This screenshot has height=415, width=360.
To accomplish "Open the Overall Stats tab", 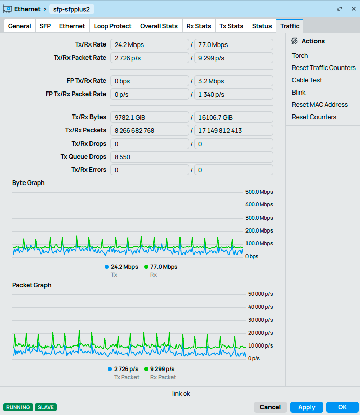I will click(159, 26).
